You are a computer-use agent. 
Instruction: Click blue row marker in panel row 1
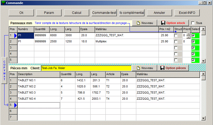15,35
